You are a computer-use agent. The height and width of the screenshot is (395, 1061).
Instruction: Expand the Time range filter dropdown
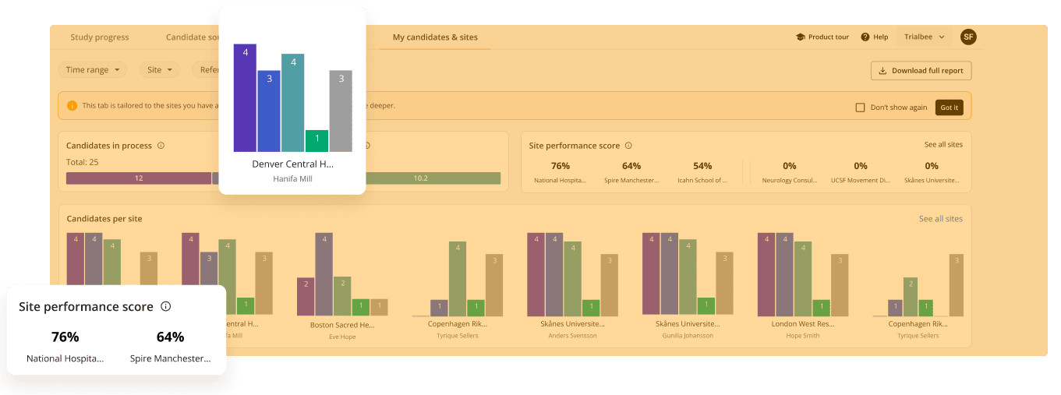click(x=93, y=70)
